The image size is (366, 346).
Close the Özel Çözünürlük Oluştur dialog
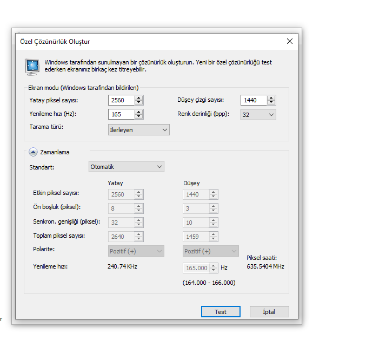click(x=290, y=41)
